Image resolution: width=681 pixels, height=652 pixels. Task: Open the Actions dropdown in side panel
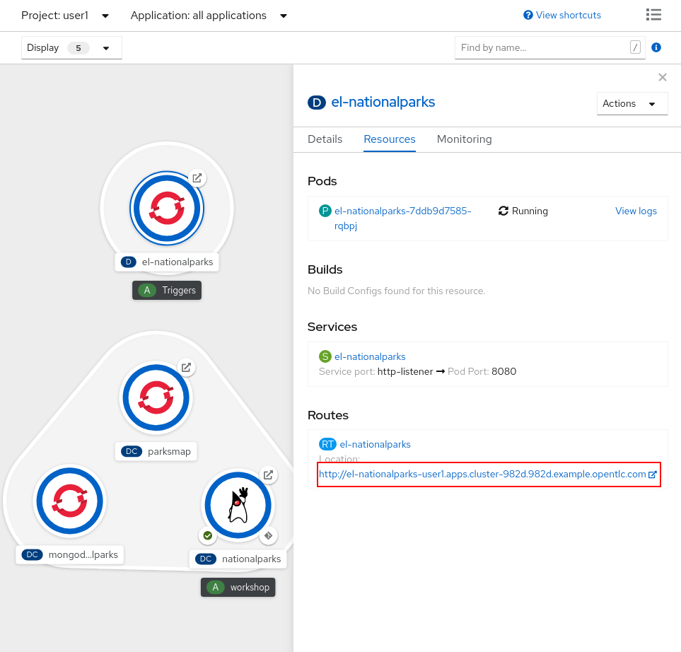point(631,103)
